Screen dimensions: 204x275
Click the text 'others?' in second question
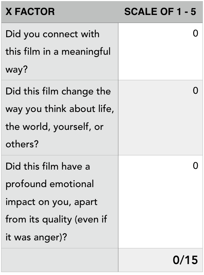(22, 144)
